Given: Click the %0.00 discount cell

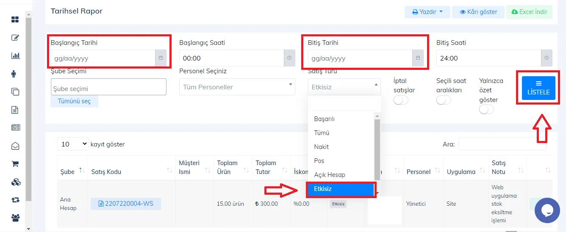Looking at the screenshot, I should point(301,204).
